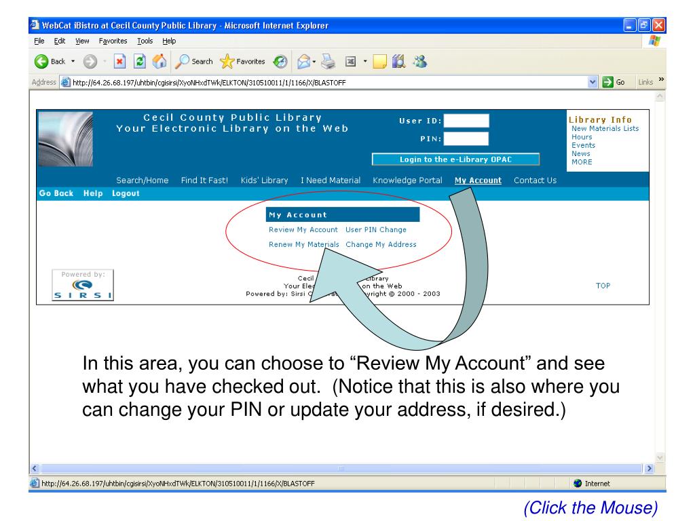The width and height of the screenshot is (695, 521).
Task: Click the Home house icon
Action: pyautogui.click(x=159, y=61)
